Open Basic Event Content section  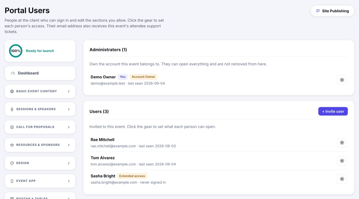coord(40,91)
